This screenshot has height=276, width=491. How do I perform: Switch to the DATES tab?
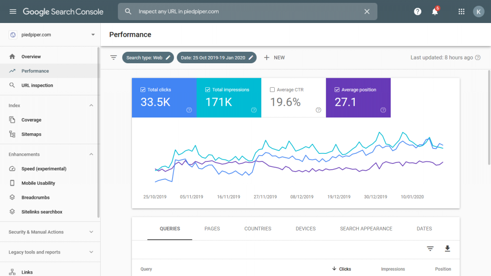pyautogui.click(x=424, y=229)
